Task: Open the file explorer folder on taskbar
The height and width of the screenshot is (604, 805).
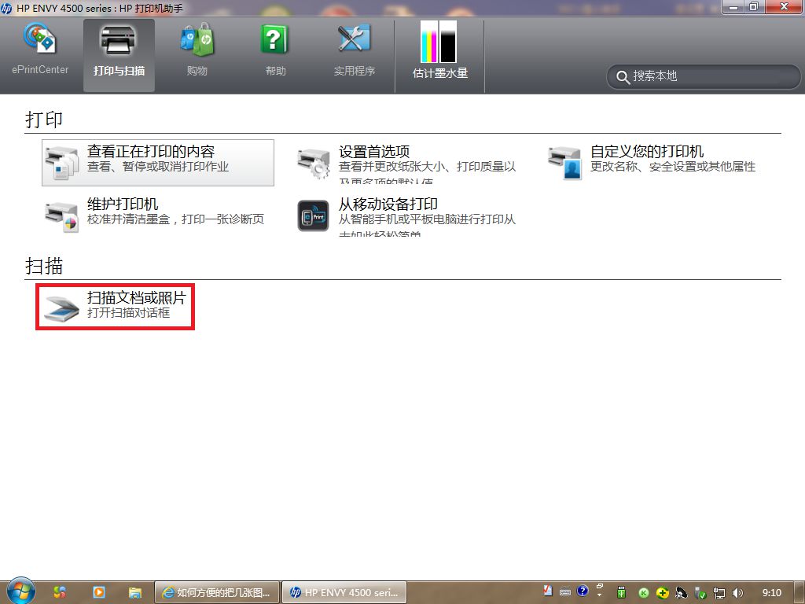Action: (135, 593)
